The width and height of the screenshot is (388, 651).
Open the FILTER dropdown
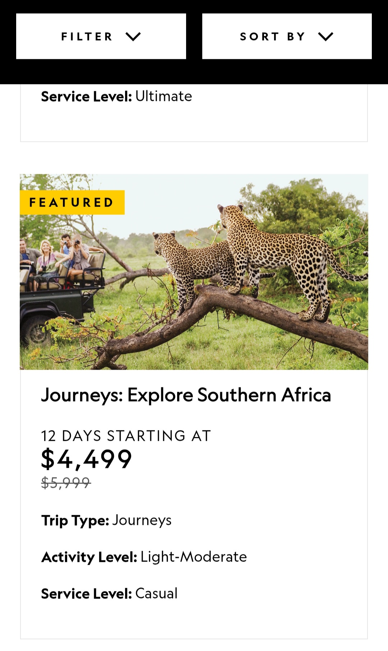(x=101, y=36)
